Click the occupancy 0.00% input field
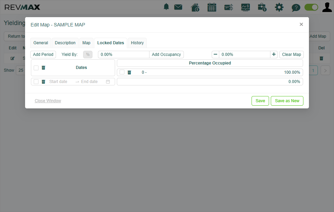This screenshot has height=212, width=334. pyautogui.click(x=124, y=55)
